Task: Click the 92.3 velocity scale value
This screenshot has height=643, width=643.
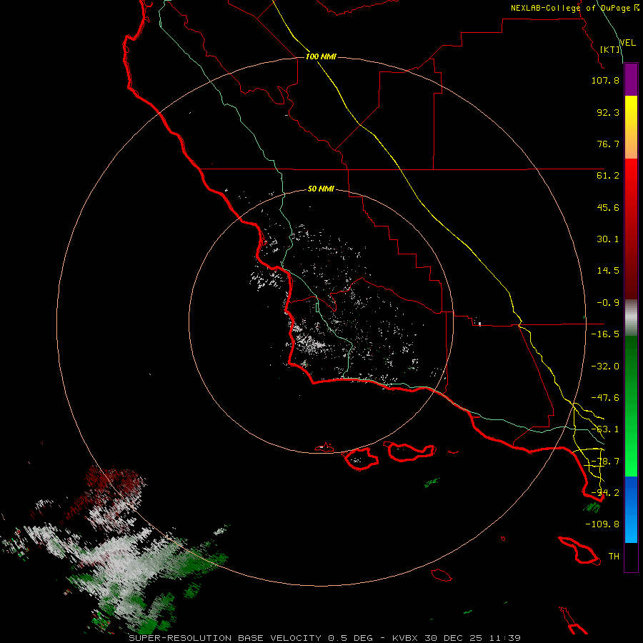Action: click(x=608, y=112)
